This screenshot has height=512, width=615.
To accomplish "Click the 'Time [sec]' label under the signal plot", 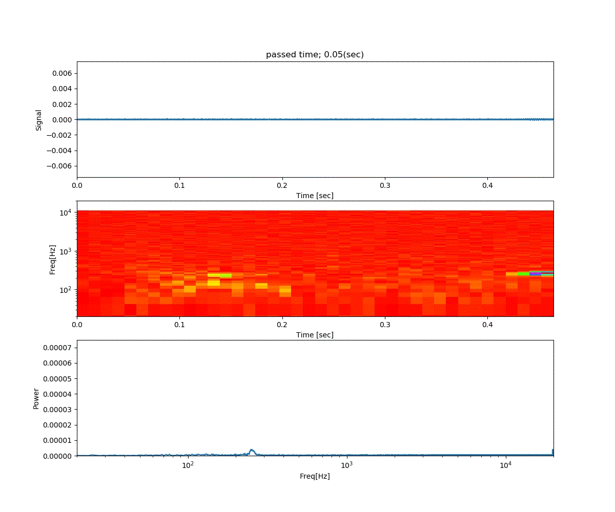I will click(315, 196).
